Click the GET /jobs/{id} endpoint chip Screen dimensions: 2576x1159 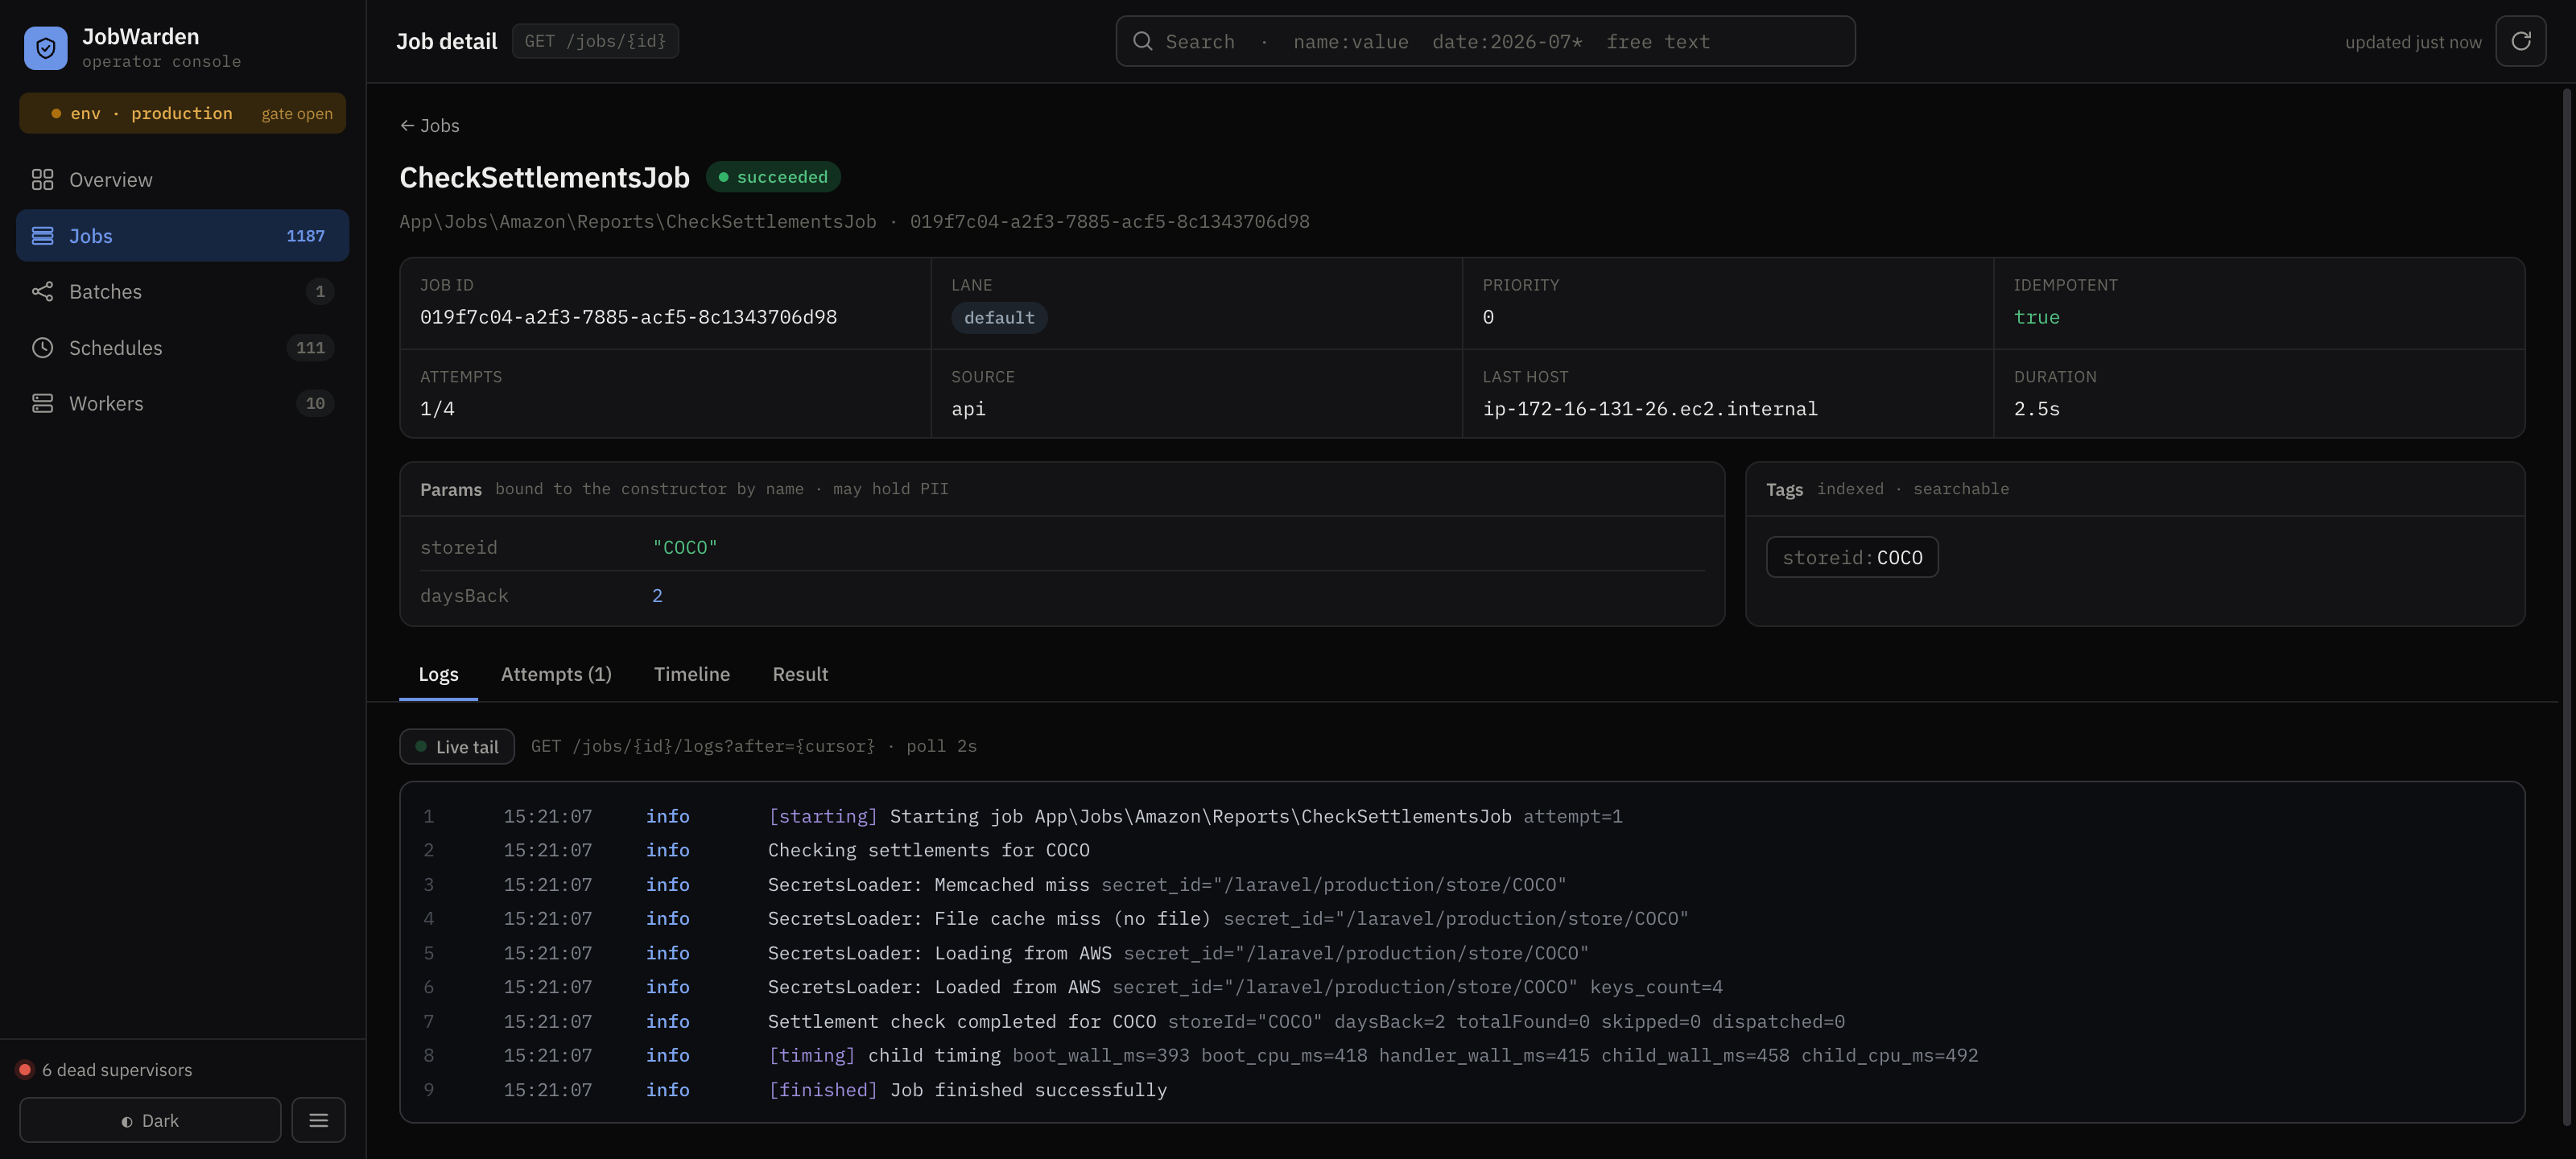point(595,41)
